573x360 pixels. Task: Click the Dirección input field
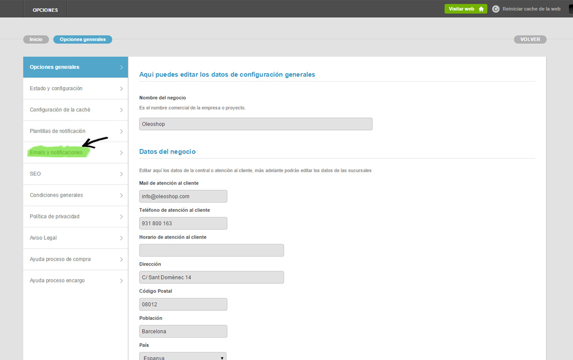(212, 277)
